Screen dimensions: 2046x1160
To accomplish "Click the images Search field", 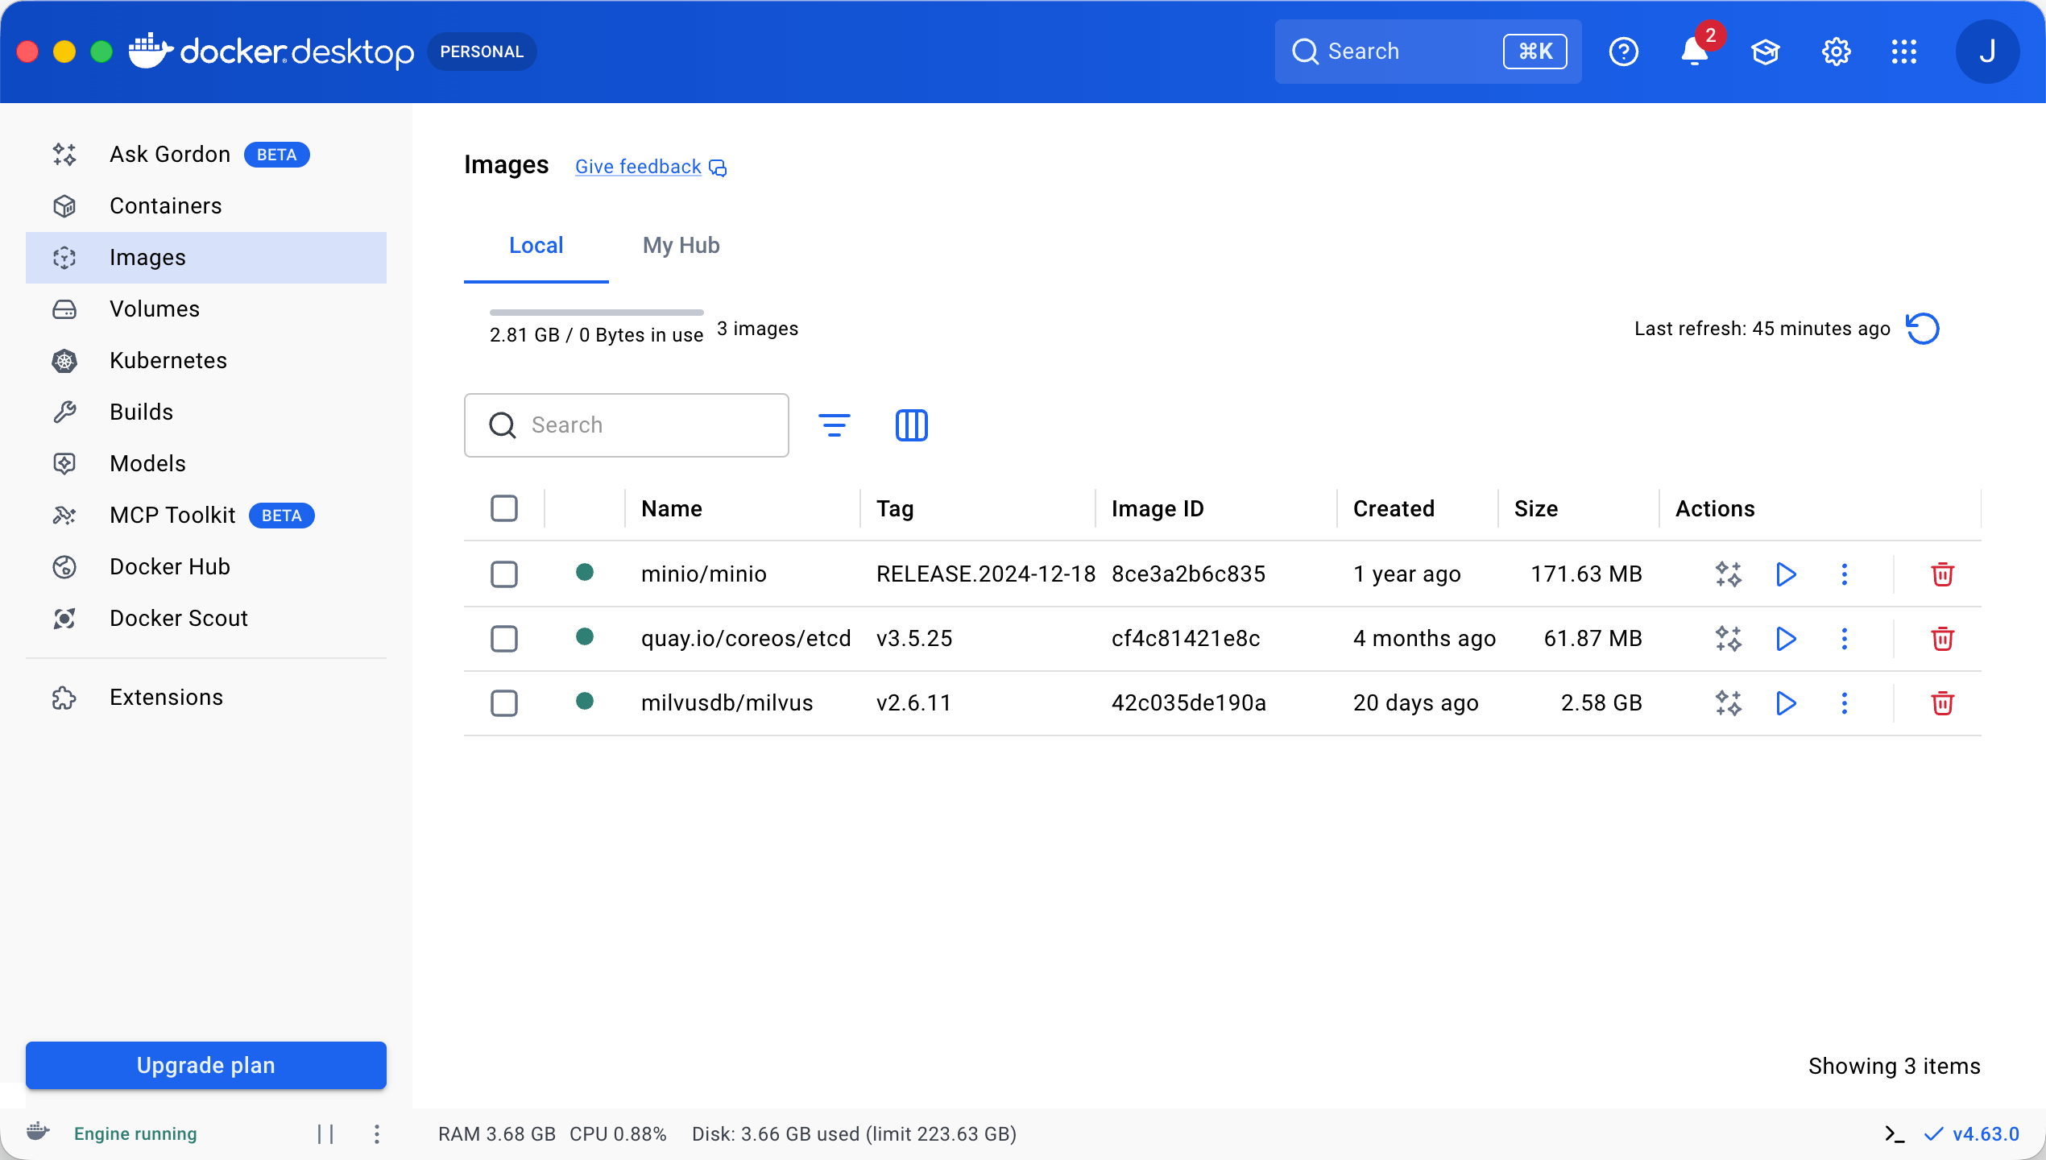I will [627, 425].
